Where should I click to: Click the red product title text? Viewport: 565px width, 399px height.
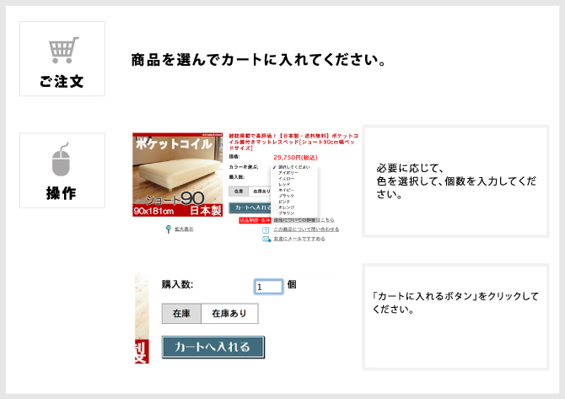293,142
